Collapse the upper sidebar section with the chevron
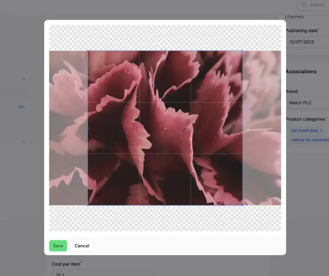The width and height of the screenshot is (329, 276). (x=23, y=78)
